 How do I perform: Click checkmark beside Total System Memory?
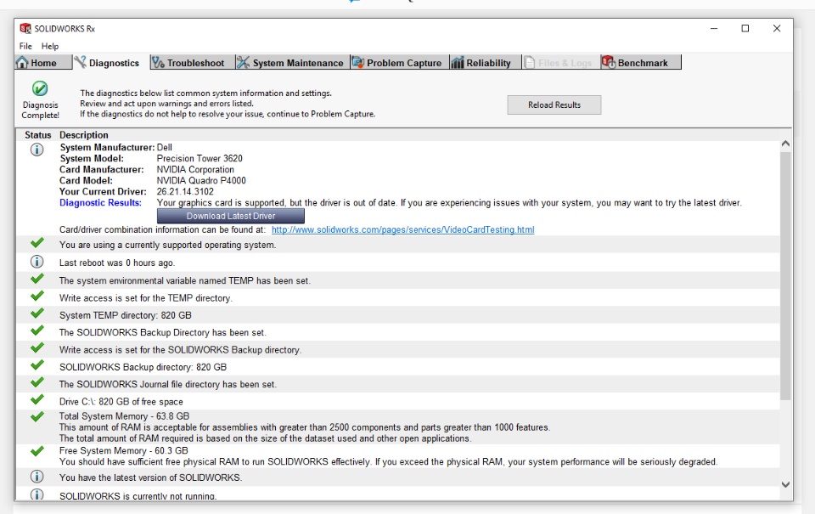pos(37,416)
